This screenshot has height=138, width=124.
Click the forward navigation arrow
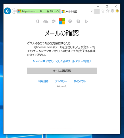14,11
